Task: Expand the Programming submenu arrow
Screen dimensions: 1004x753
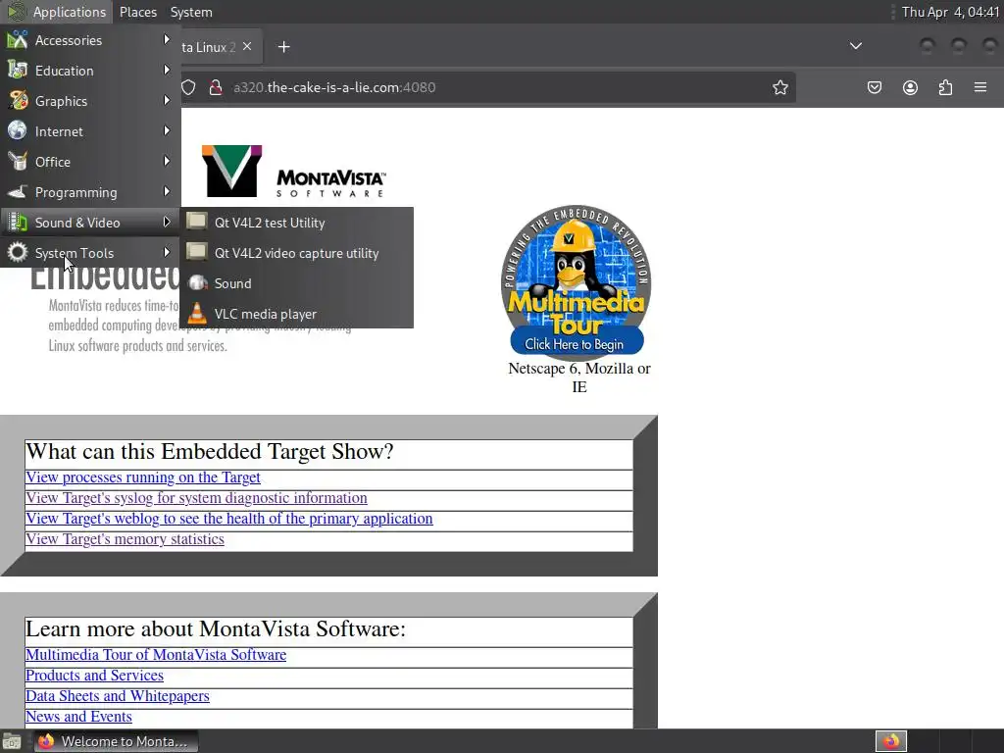Action: pyautogui.click(x=167, y=191)
